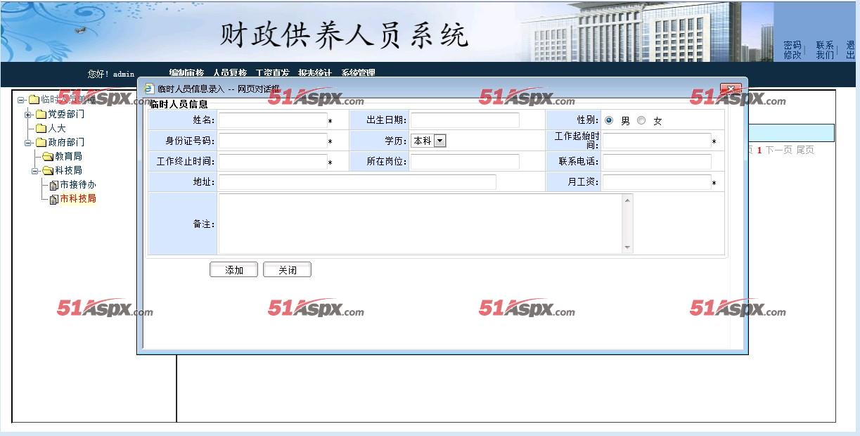The width and height of the screenshot is (860, 436).
Task: Click the 人大 folder icon
Action: point(41,128)
